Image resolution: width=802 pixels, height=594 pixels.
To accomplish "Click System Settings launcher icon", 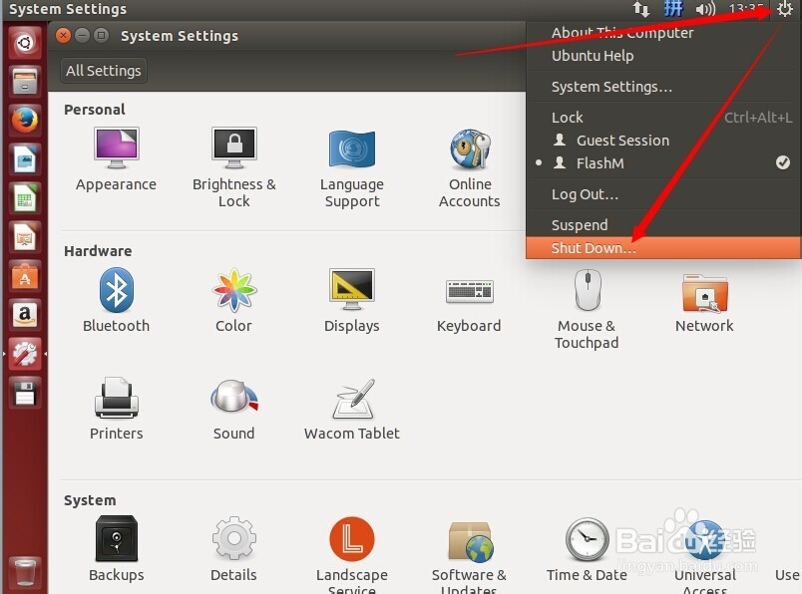I will 25,354.
